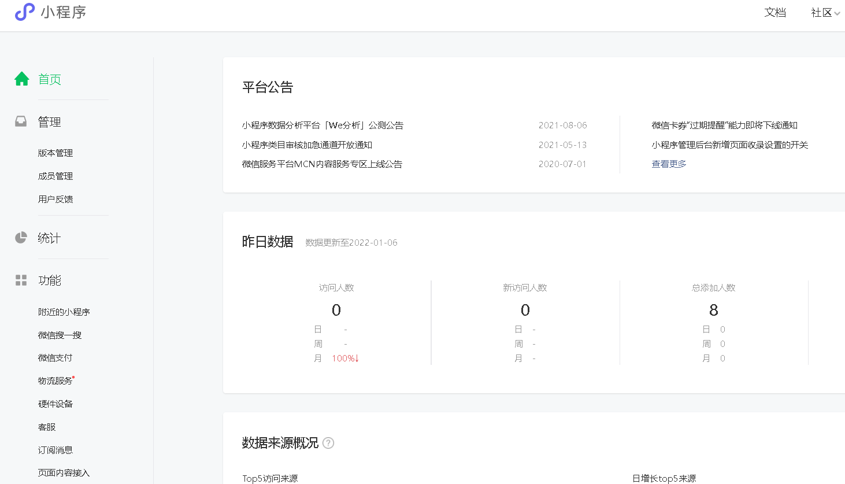Viewport: 845px width, 484px height.
Task: Click date 2020-07-01
Action: pos(563,164)
